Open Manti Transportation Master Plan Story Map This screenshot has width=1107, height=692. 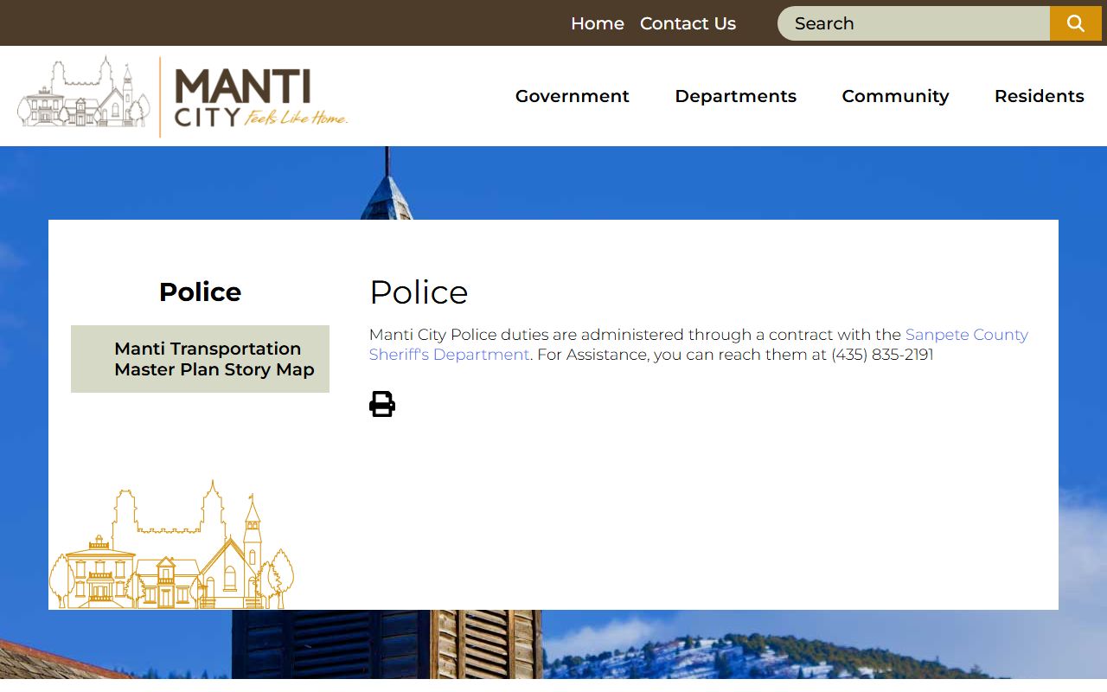201,359
